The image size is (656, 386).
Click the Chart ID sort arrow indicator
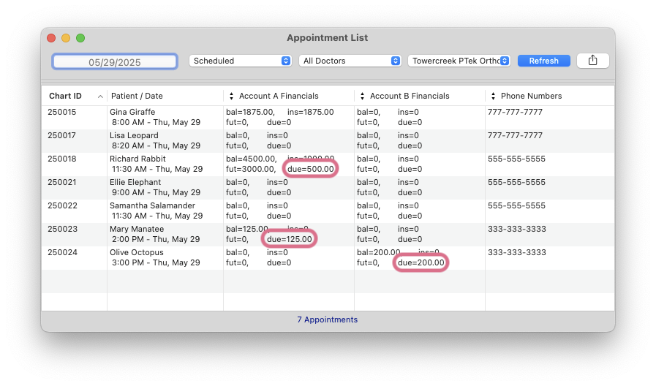(x=100, y=96)
